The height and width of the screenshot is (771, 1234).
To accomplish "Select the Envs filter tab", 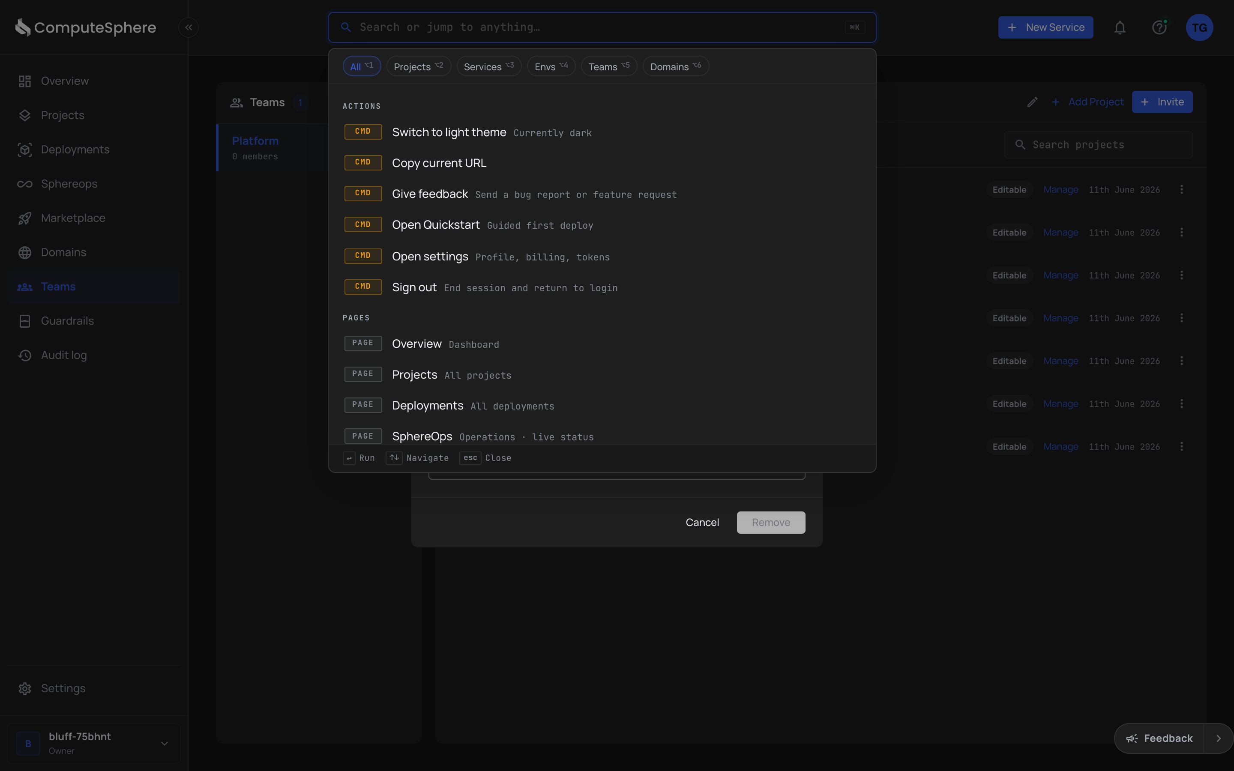I will pos(551,66).
